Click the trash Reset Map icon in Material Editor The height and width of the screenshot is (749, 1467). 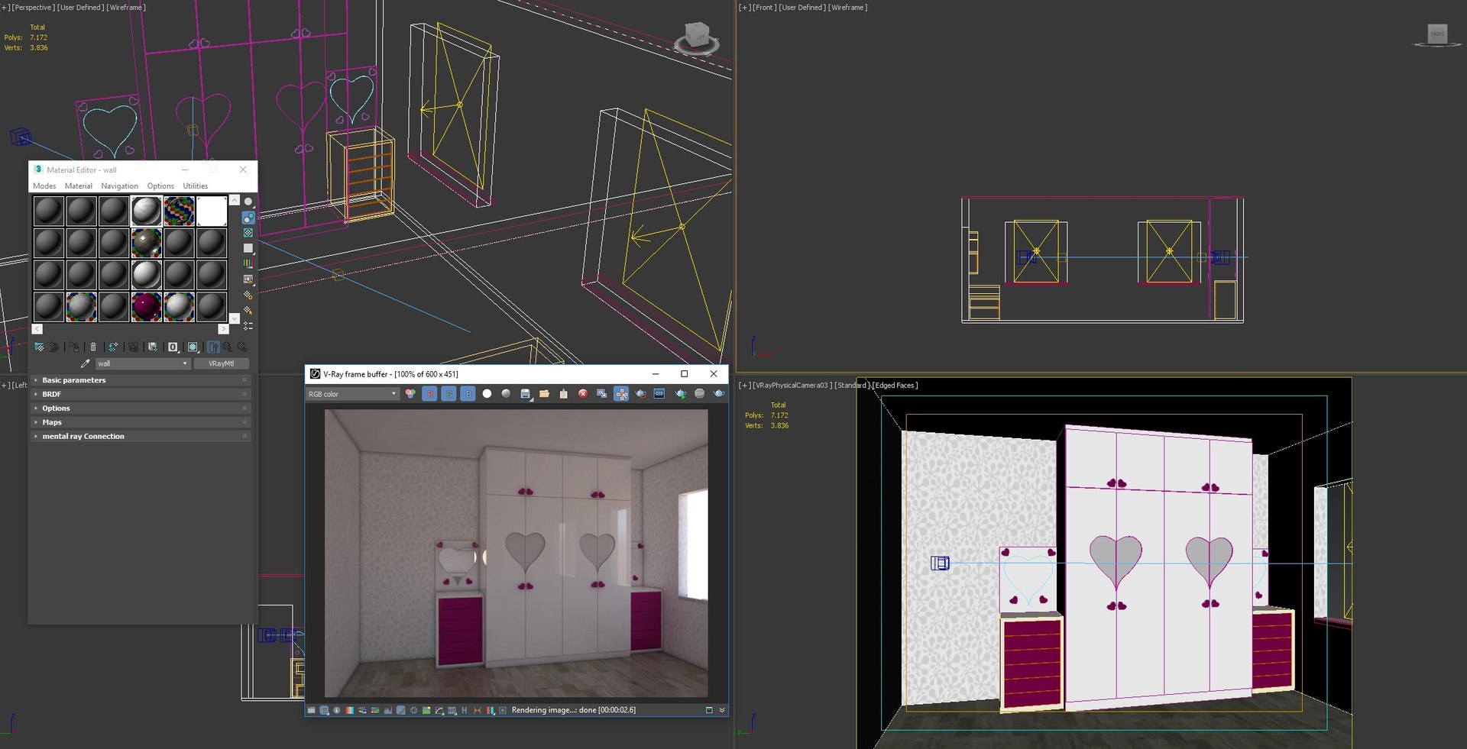[x=94, y=347]
